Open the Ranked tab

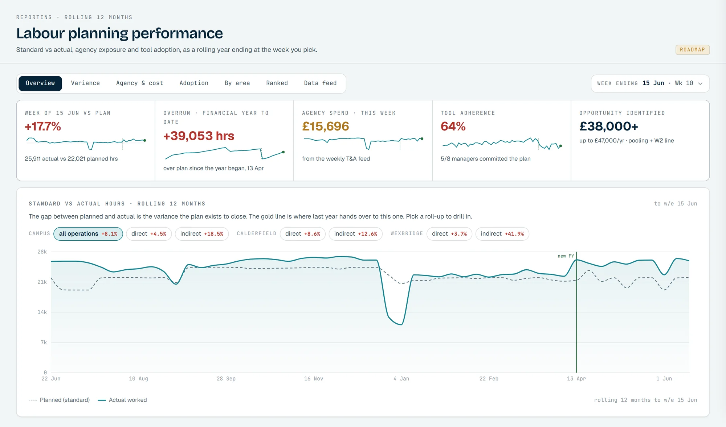click(277, 83)
